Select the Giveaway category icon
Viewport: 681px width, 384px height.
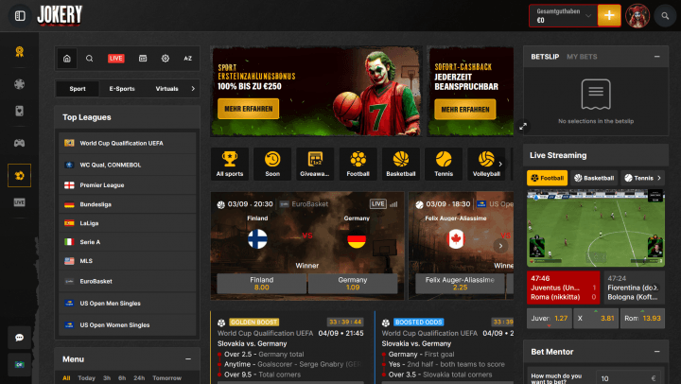click(315, 164)
